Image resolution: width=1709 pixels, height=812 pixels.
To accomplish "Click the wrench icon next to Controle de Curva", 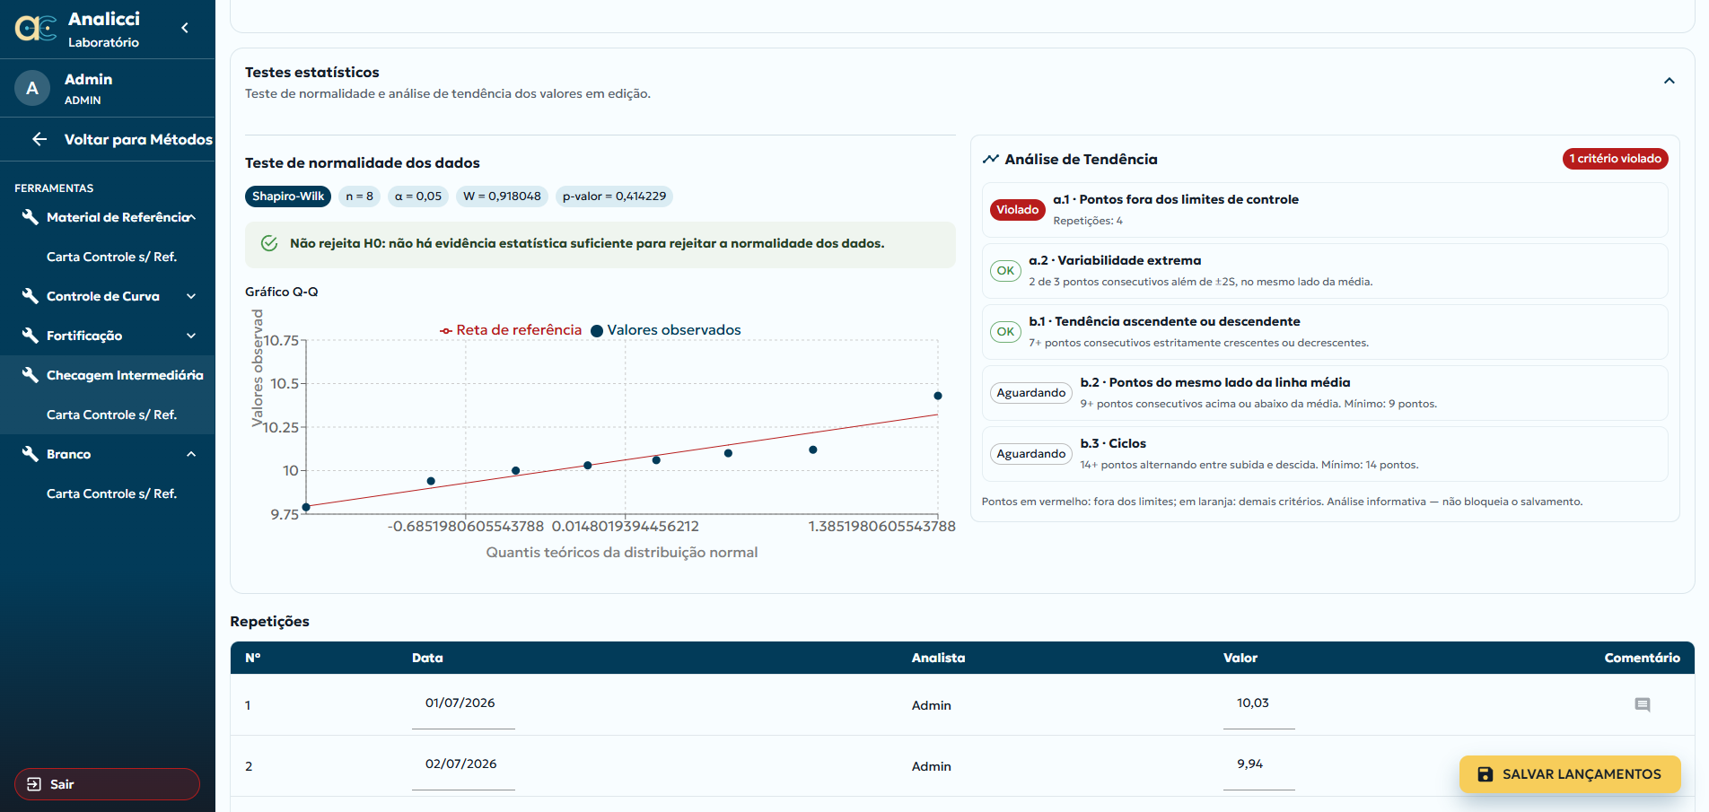I will point(31,296).
